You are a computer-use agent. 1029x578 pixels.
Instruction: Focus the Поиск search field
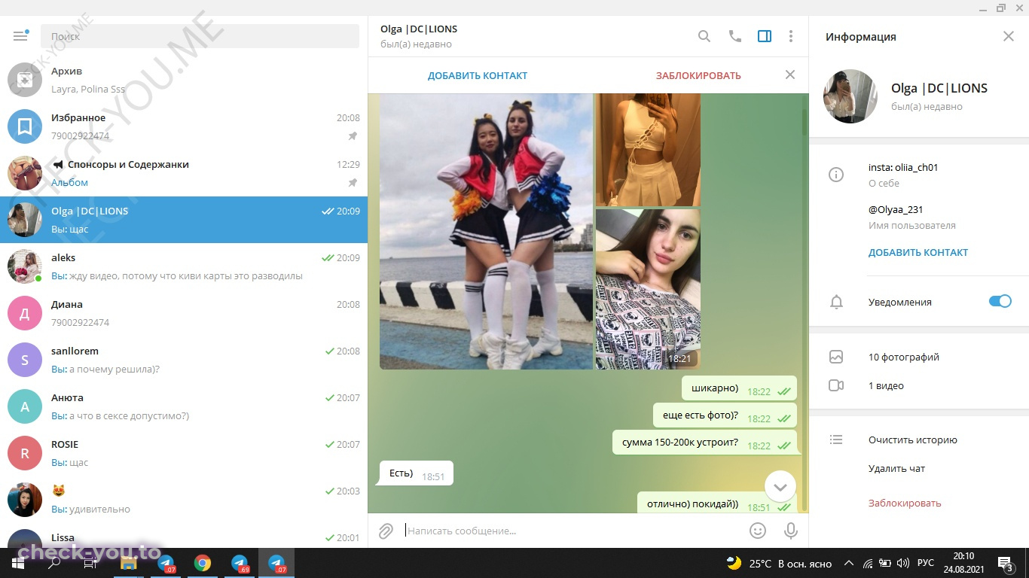200,36
